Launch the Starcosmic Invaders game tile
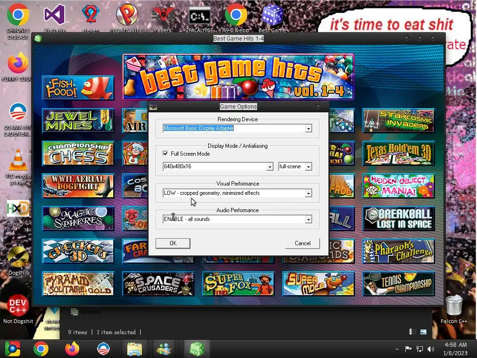477x358 pixels. click(399, 121)
